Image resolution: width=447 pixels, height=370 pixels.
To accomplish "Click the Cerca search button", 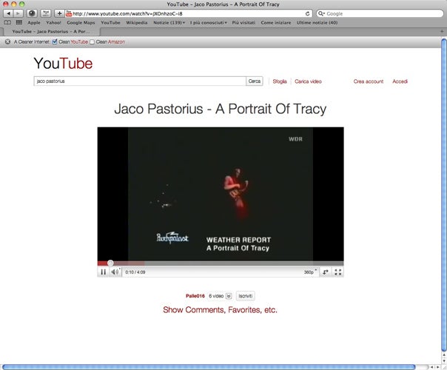I will point(255,81).
